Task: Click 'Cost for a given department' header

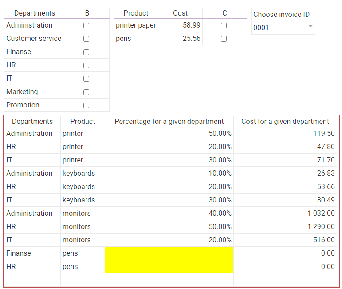Action: [285, 121]
